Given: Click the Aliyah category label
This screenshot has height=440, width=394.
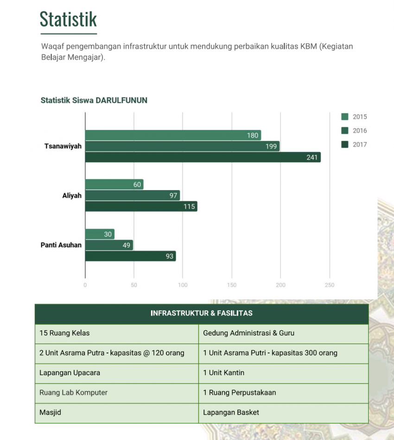Looking at the screenshot, I should (72, 196).
